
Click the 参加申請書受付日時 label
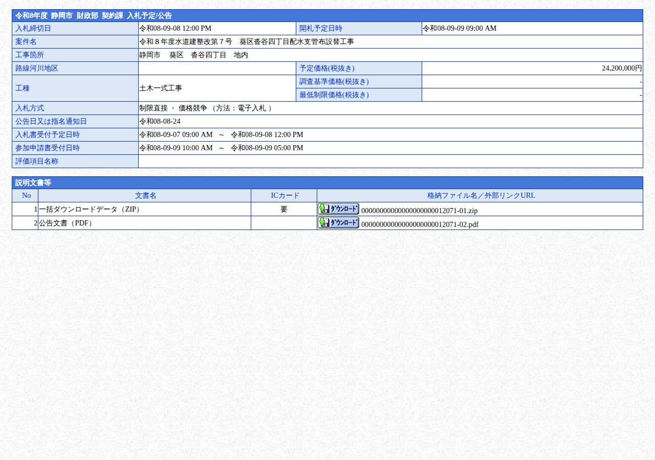pos(48,148)
